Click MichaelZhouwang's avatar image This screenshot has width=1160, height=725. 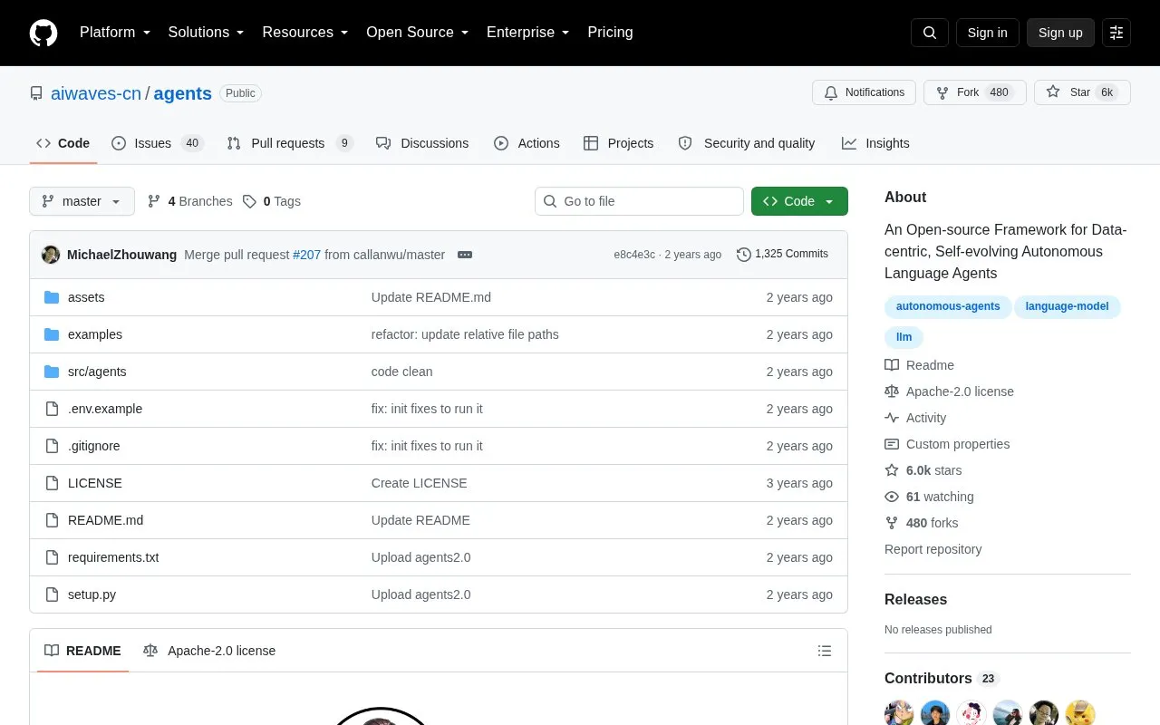[51, 255]
